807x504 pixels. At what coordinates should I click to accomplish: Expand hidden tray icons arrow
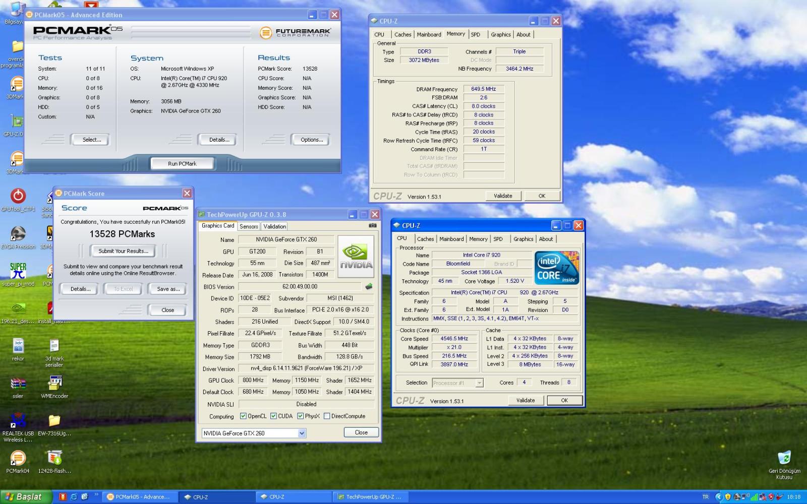719,497
